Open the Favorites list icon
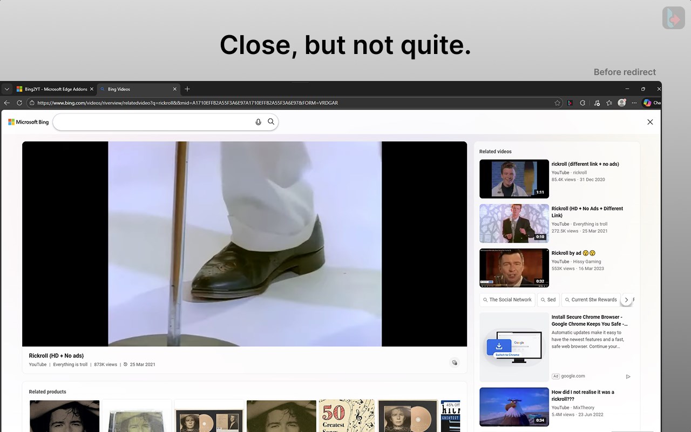 (x=609, y=103)
